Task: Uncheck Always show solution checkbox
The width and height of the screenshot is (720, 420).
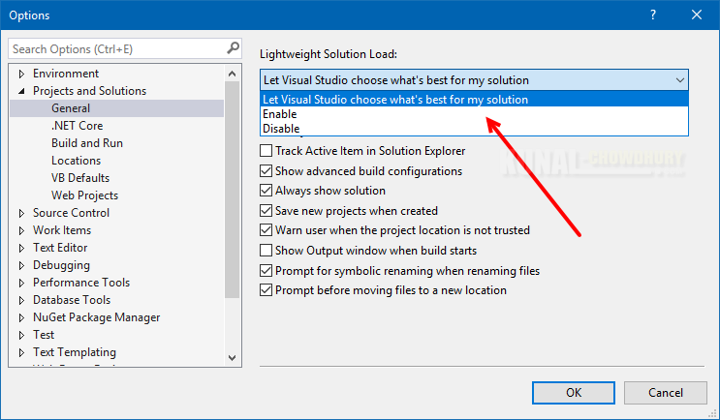Action: click(x=266, y=191)
